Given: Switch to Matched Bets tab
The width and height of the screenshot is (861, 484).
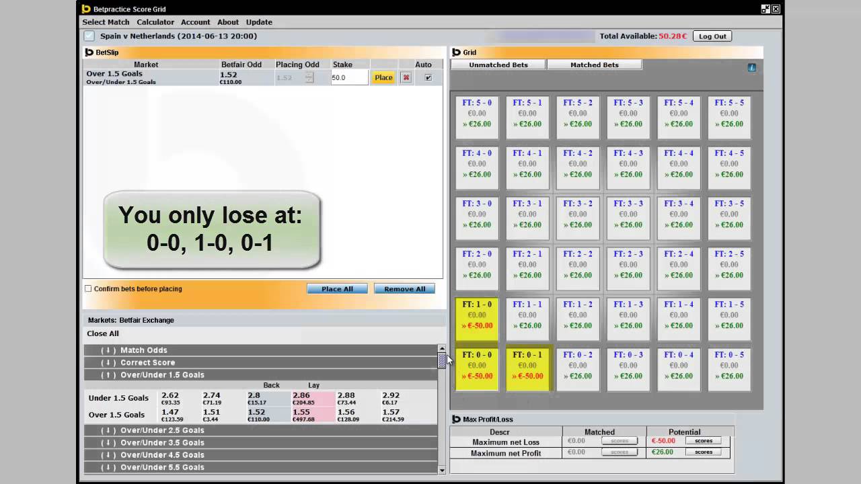Looking at the screenshot, I should coord(595,65).
